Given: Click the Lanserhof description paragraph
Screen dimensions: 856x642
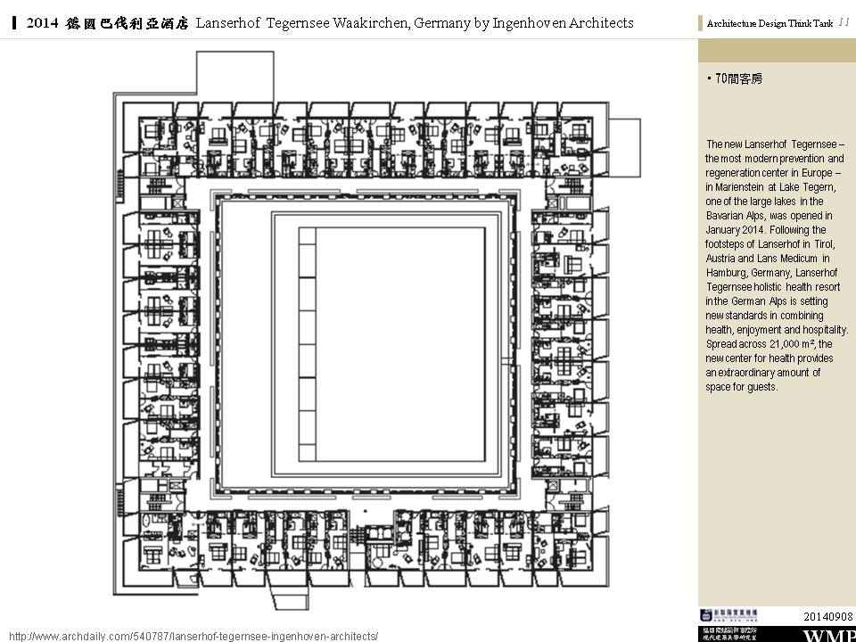Looking at the screenshot, I should [775, 265].
